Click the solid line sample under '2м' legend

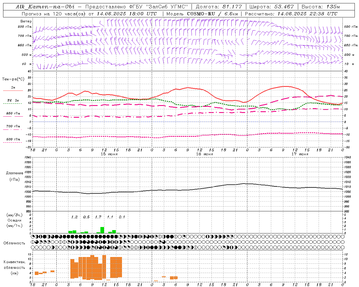[x=13, y=91]
